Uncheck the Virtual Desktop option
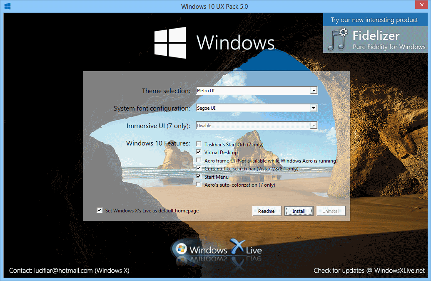 199,152
